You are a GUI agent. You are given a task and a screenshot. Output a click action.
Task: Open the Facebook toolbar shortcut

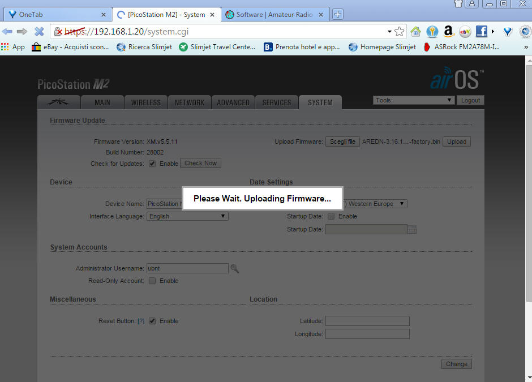(482, 32)
